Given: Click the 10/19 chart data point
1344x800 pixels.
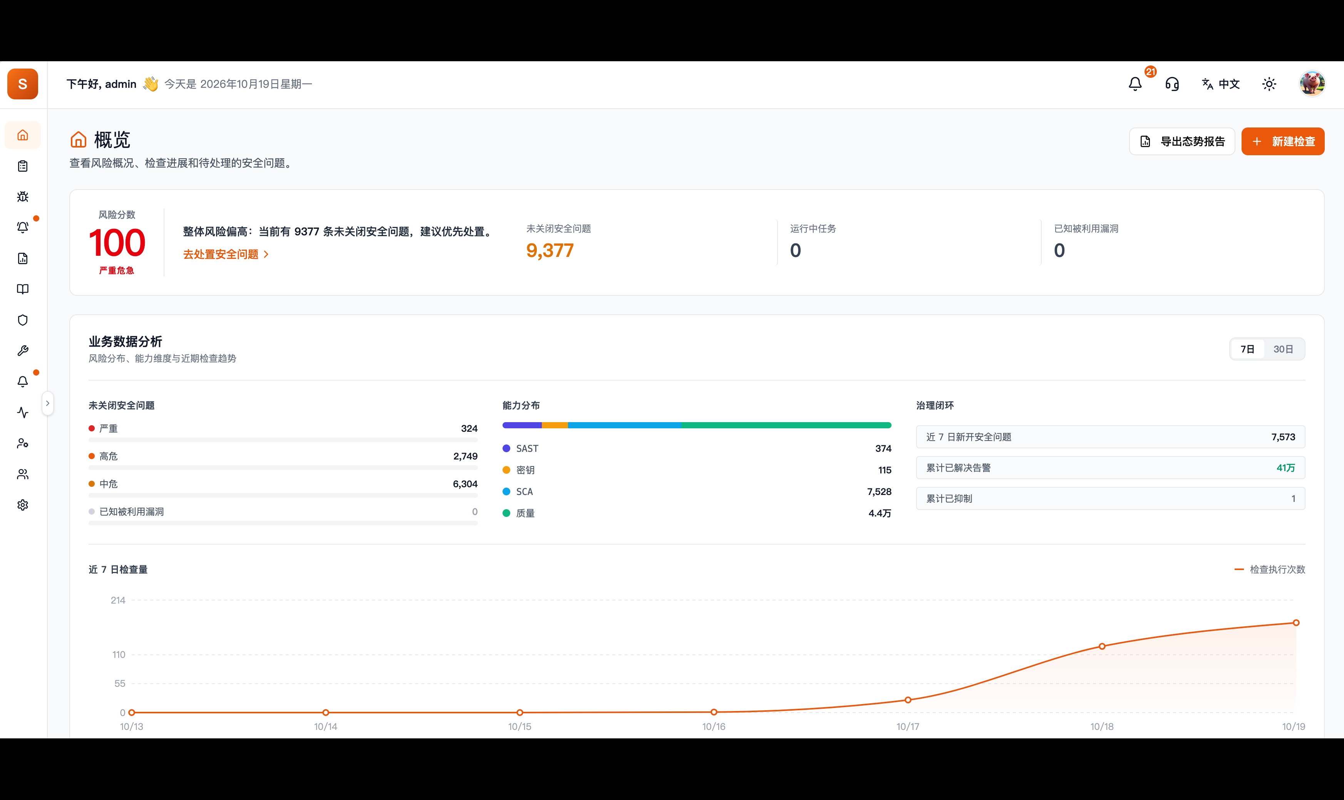Looking at the screenshot, I should click(1296, 623).
